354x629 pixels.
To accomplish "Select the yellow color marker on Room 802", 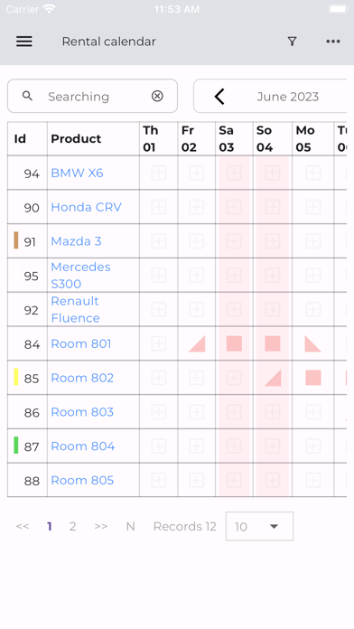I will pyautogui.click(x=16, y=377).
